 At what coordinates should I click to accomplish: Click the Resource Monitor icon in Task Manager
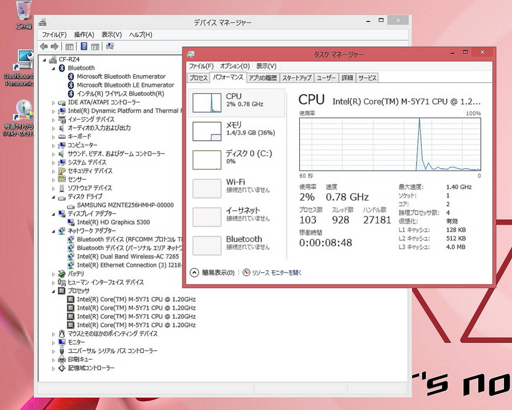[x=246, y=272]
